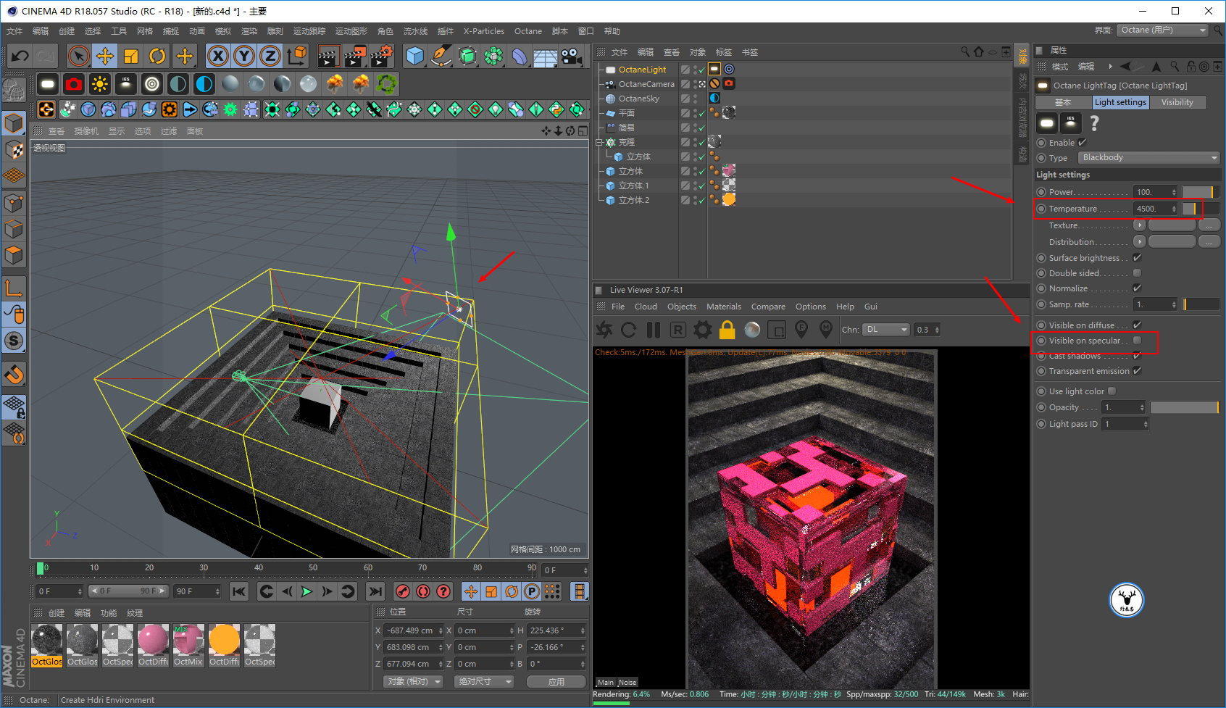Activate the Rotate tool

click(x=157, y=56)
